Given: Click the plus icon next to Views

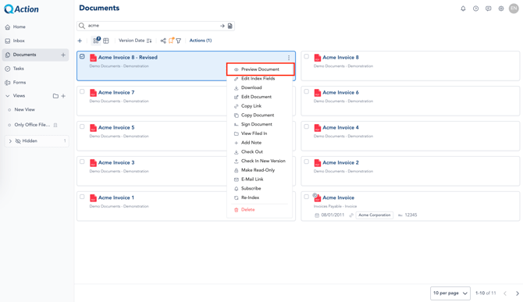Looking at the screenshot, I should (63, 96).
